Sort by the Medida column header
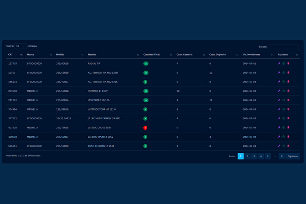The image size is (306, 204). (x=70, y=55)
